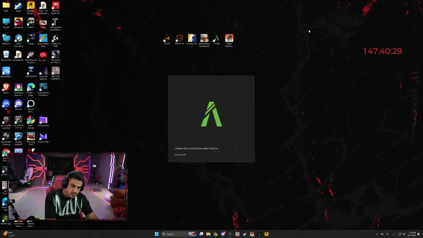Open the Proton Drive desktop shortcut

coord(43,122)
